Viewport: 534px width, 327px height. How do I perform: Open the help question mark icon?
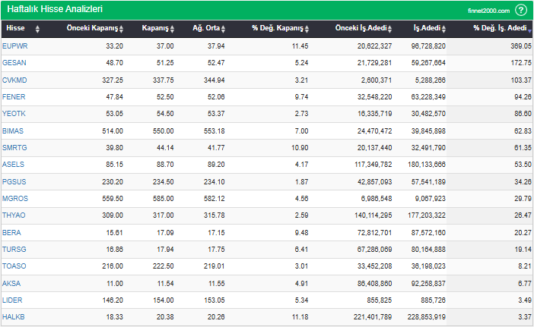coord(521,10)
